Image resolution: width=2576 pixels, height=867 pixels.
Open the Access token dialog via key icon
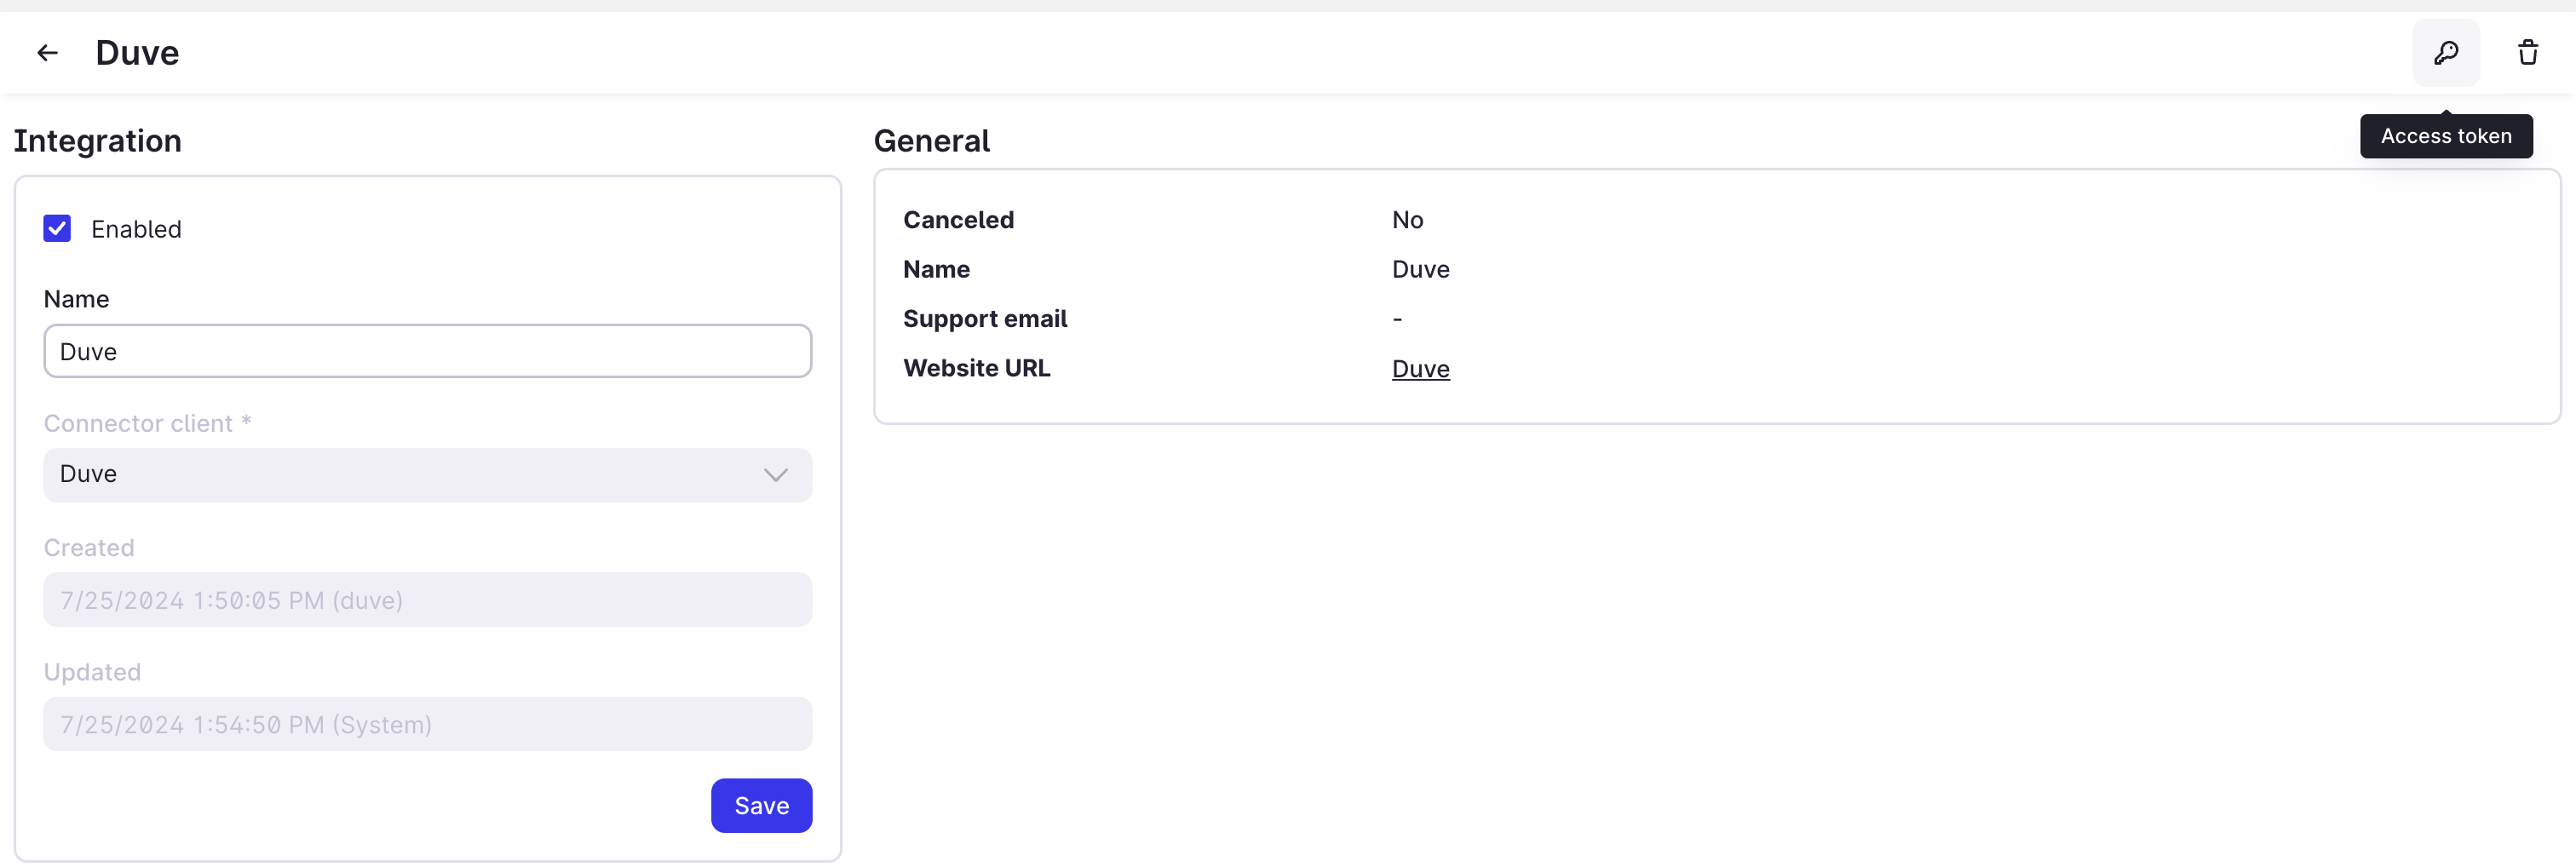pos(2446,52)
